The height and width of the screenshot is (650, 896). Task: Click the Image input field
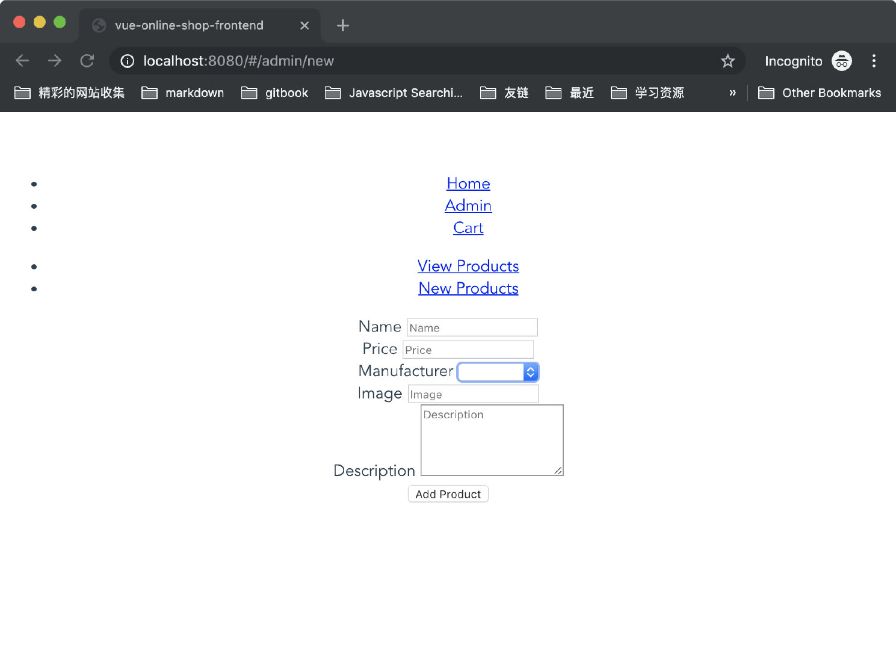coord(474,394)
